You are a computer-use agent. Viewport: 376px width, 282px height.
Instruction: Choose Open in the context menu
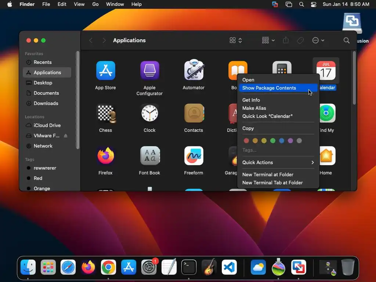278,80
